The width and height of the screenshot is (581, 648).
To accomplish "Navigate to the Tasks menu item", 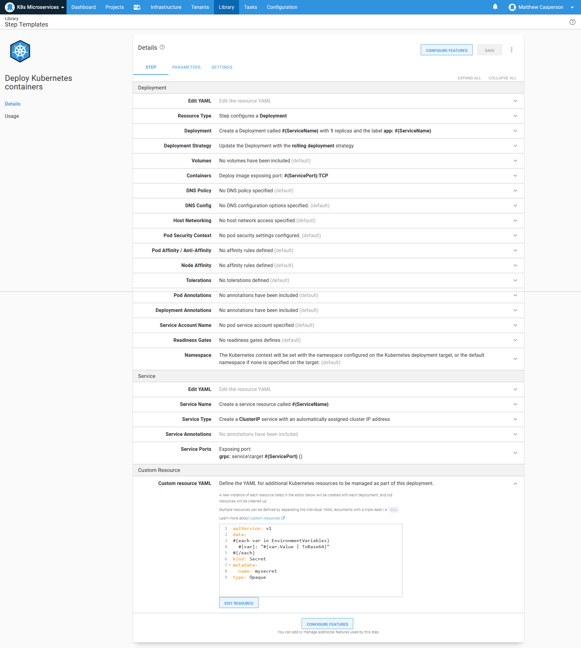I will pos(250,7).
